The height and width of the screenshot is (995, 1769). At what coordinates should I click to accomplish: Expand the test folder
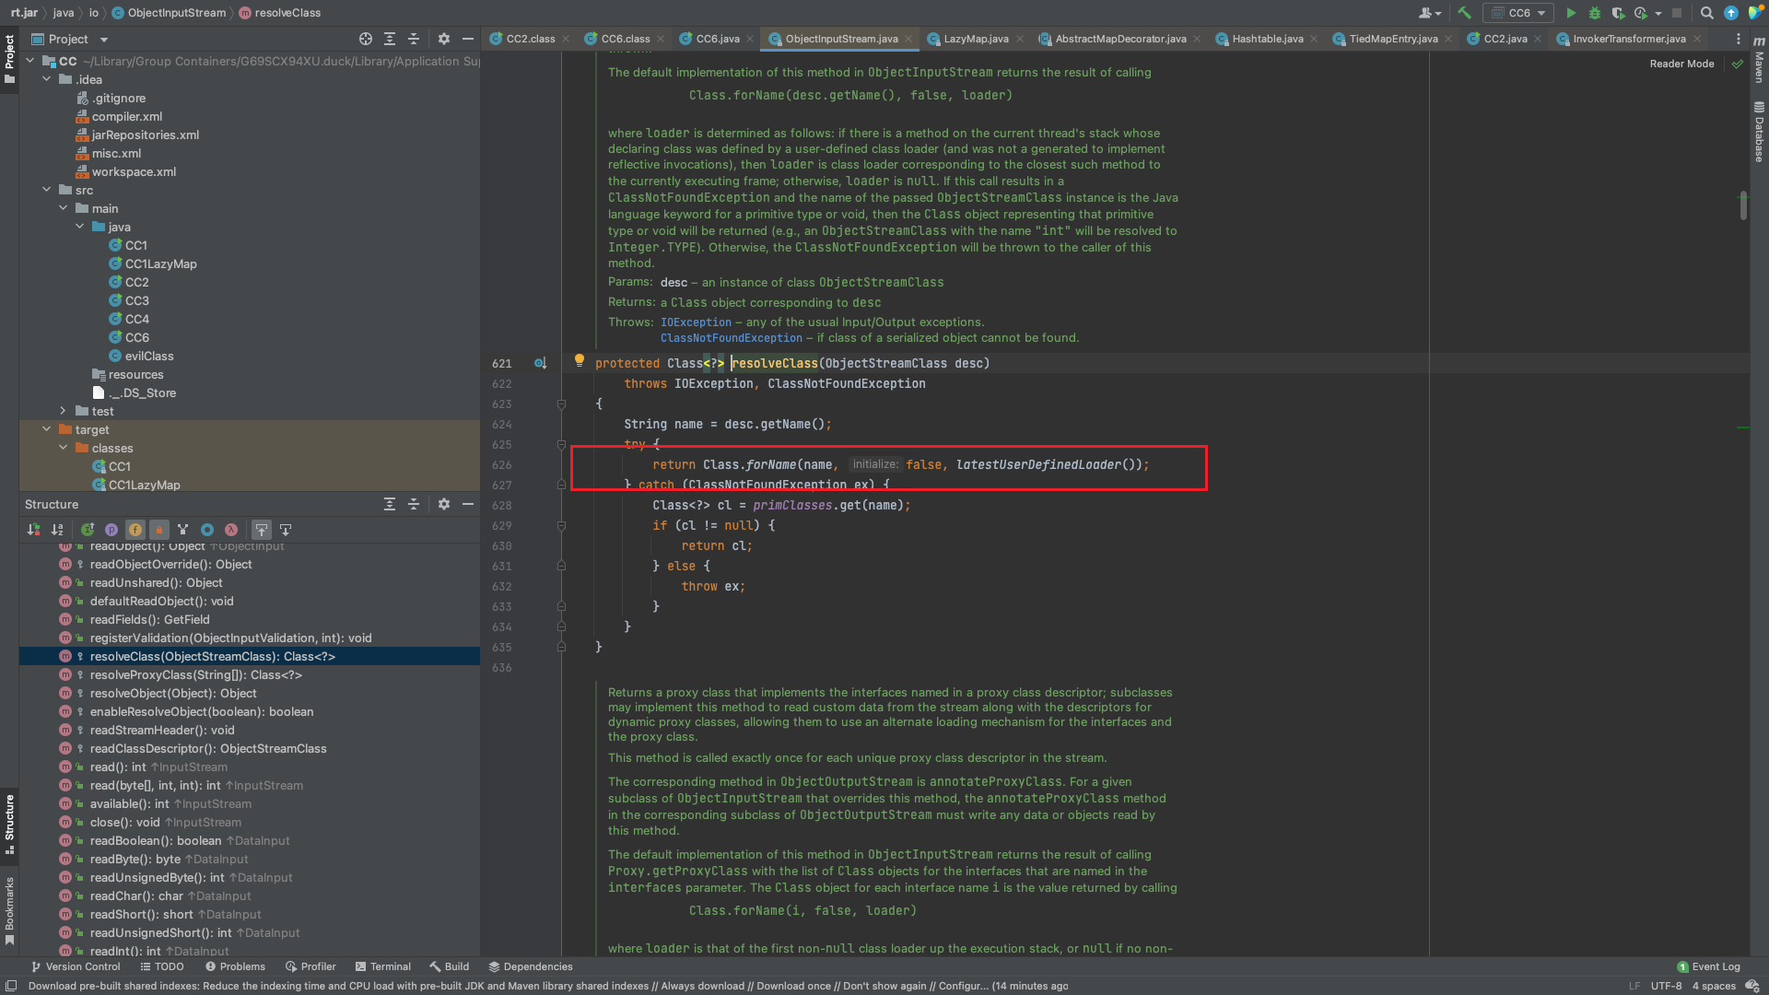63,411
